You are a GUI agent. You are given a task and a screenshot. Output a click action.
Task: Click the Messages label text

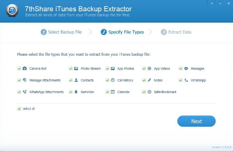pos(198,69)
